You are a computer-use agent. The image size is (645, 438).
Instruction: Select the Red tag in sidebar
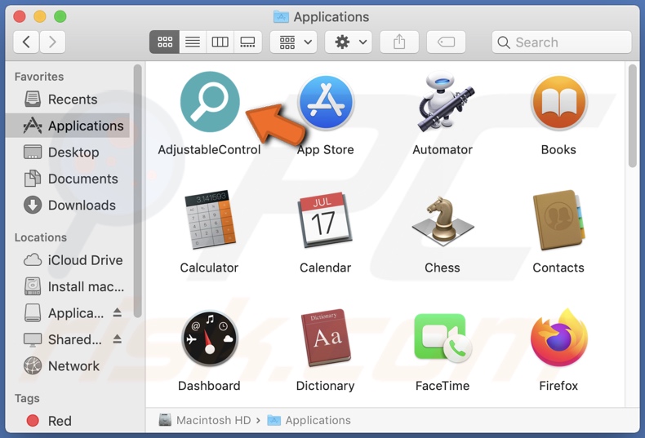click(x=68, y=421)
